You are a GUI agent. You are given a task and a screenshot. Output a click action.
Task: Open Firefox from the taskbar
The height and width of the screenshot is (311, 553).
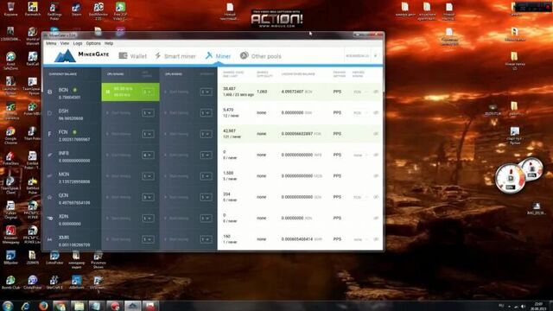click(x=44, y=306)
